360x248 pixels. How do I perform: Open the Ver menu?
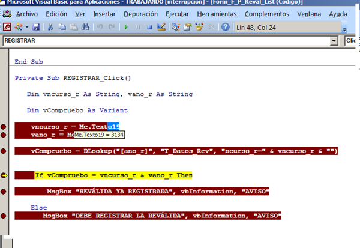pyautogui.click(x=80, y=14)
